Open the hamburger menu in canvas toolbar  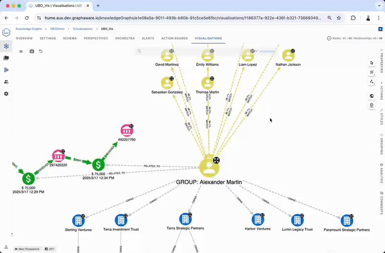pyautogui.click(x=21, y=51)
